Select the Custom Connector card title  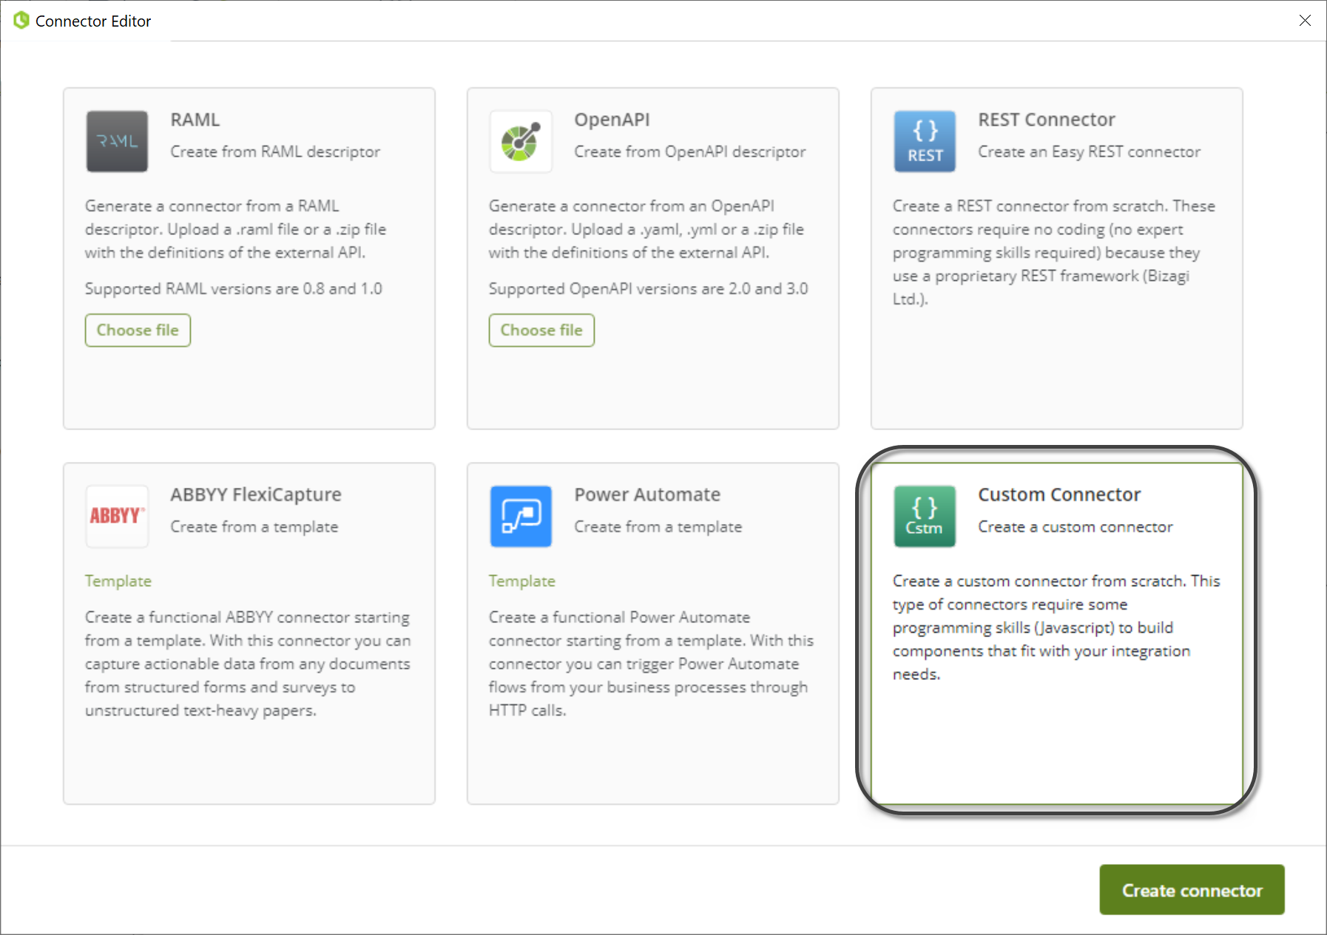click(1059, 494)
